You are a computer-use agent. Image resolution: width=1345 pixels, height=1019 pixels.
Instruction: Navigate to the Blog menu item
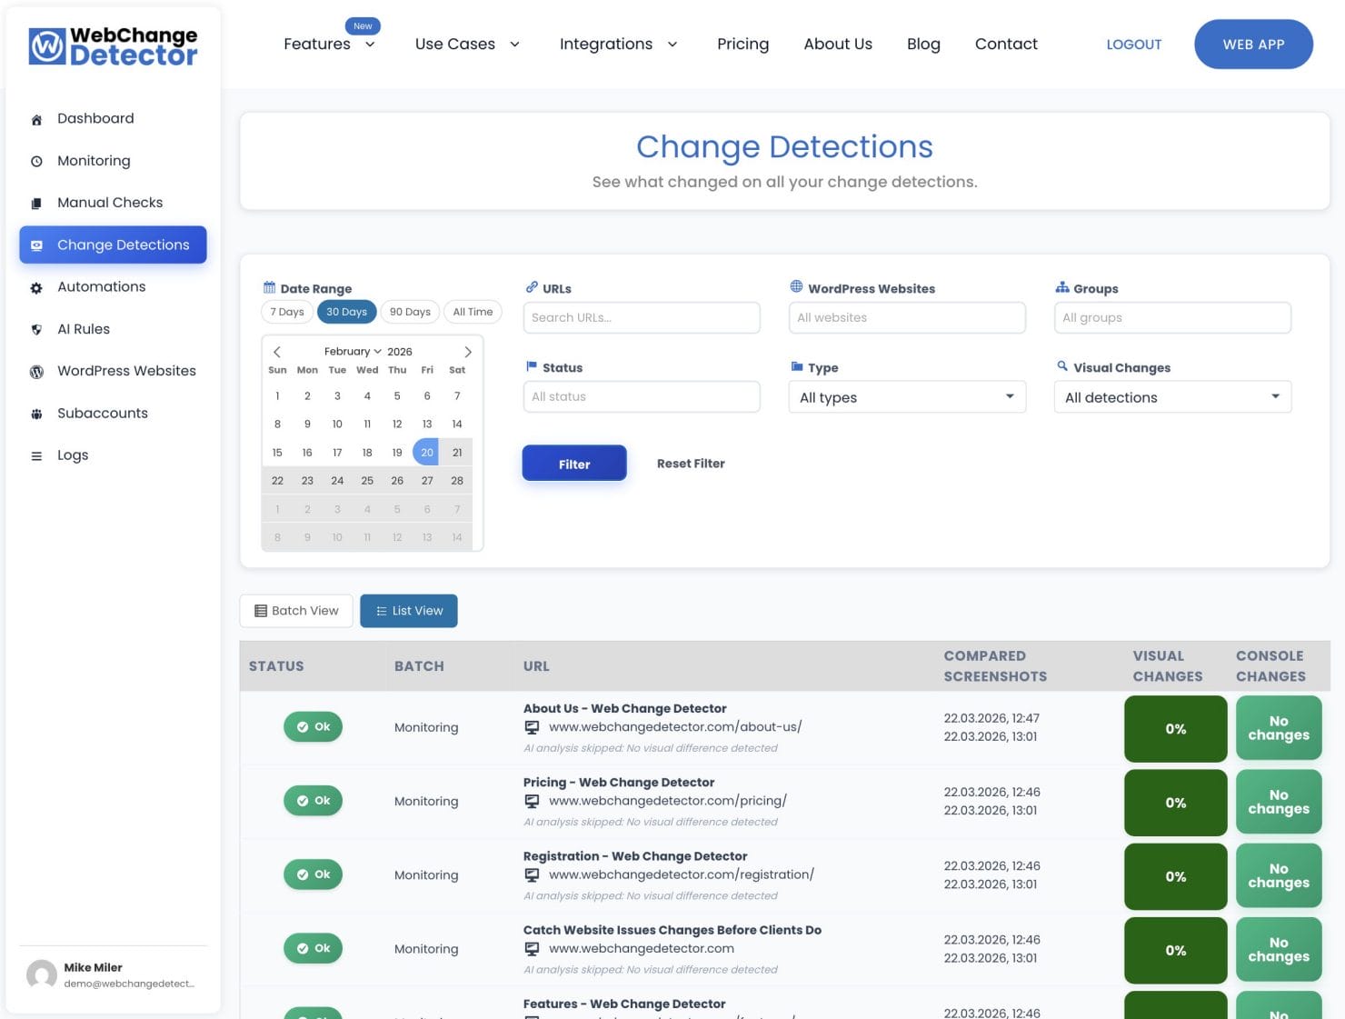(923, 44)
